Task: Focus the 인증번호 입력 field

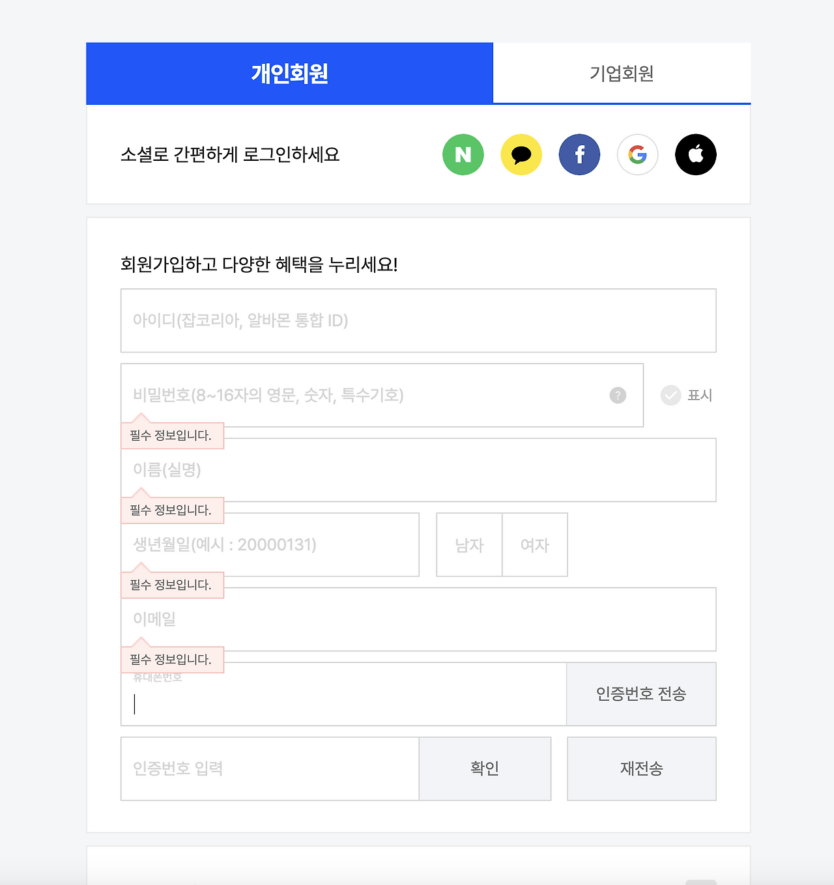Action: pyautogui.click(x=270, y=768)
